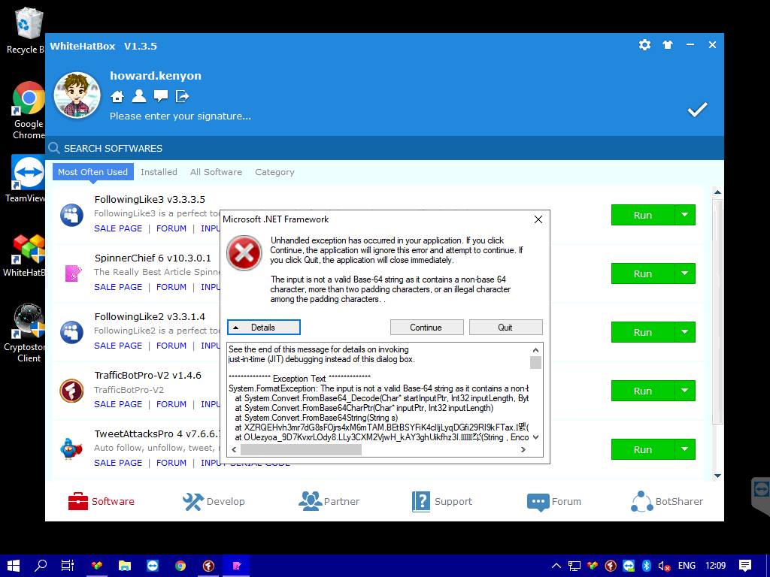Open WhiteHatBox settings gear

pyautogui.click(x=644, y=45)
